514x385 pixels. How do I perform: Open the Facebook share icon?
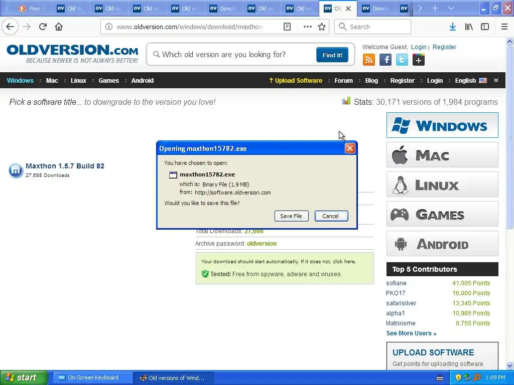coord(385,60)
